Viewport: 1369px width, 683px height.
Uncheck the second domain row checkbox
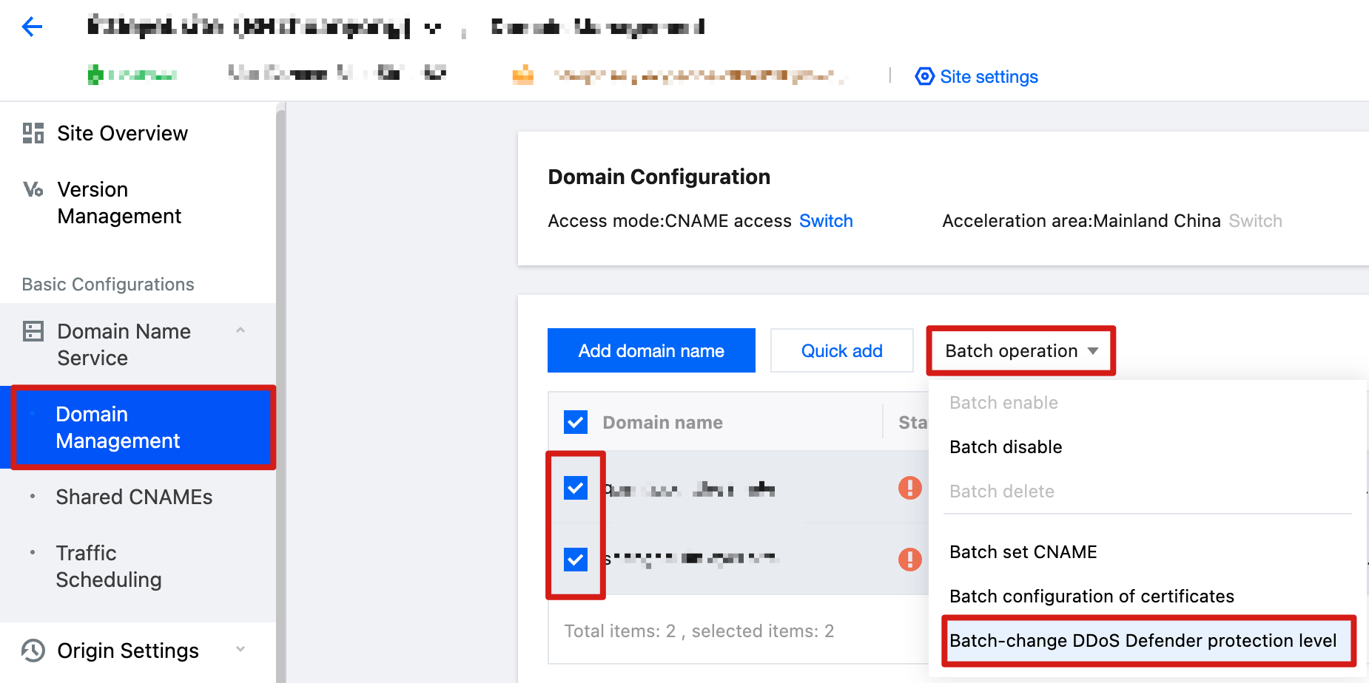pos(576,559)
